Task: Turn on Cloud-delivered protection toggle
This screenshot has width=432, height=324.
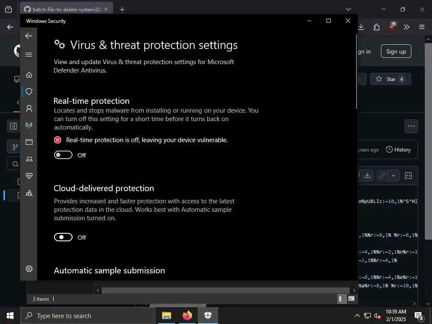Action: tap(63, 237)
